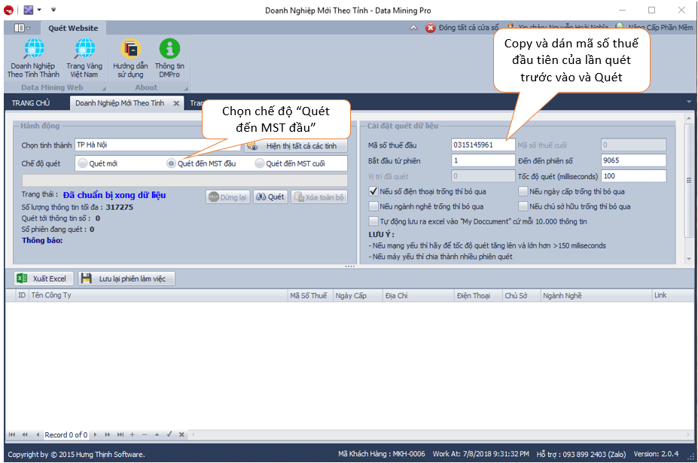Open Doanh Nghiệp Theo Tỉnh Thành tool
This screenshot has height=463, width=698.
coord(33,58)
